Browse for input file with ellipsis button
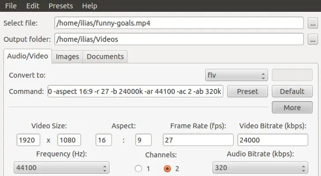This screenshot has width=321, height=176. coord(313,23)
